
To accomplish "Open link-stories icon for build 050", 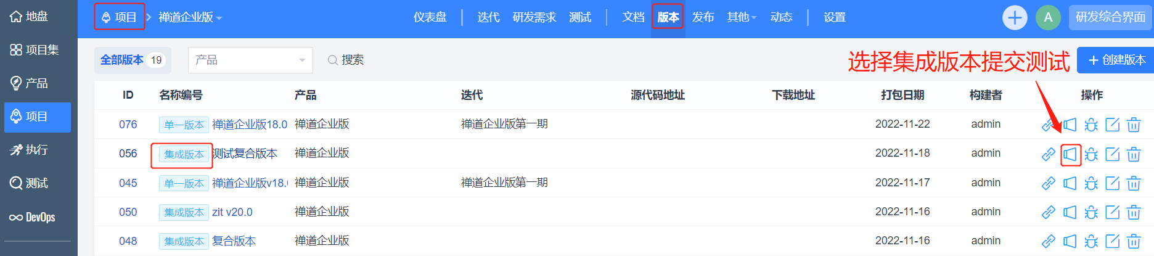I will (x=1049, y=212).
